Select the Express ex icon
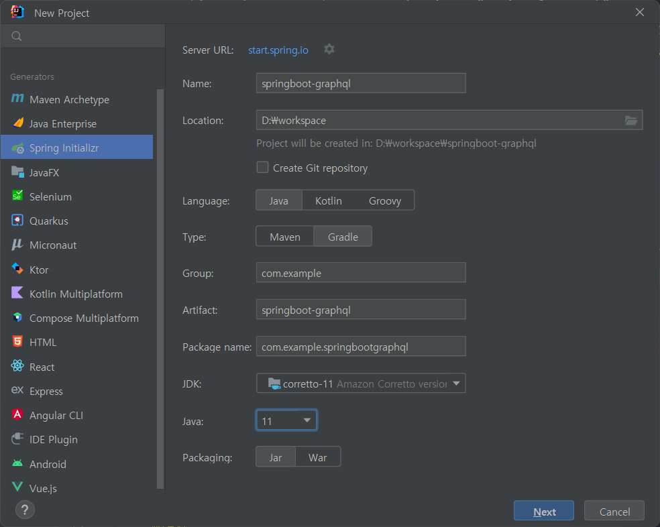Image resolution: width=660 pixels, height=527 pixels. (x=17, y=390)
